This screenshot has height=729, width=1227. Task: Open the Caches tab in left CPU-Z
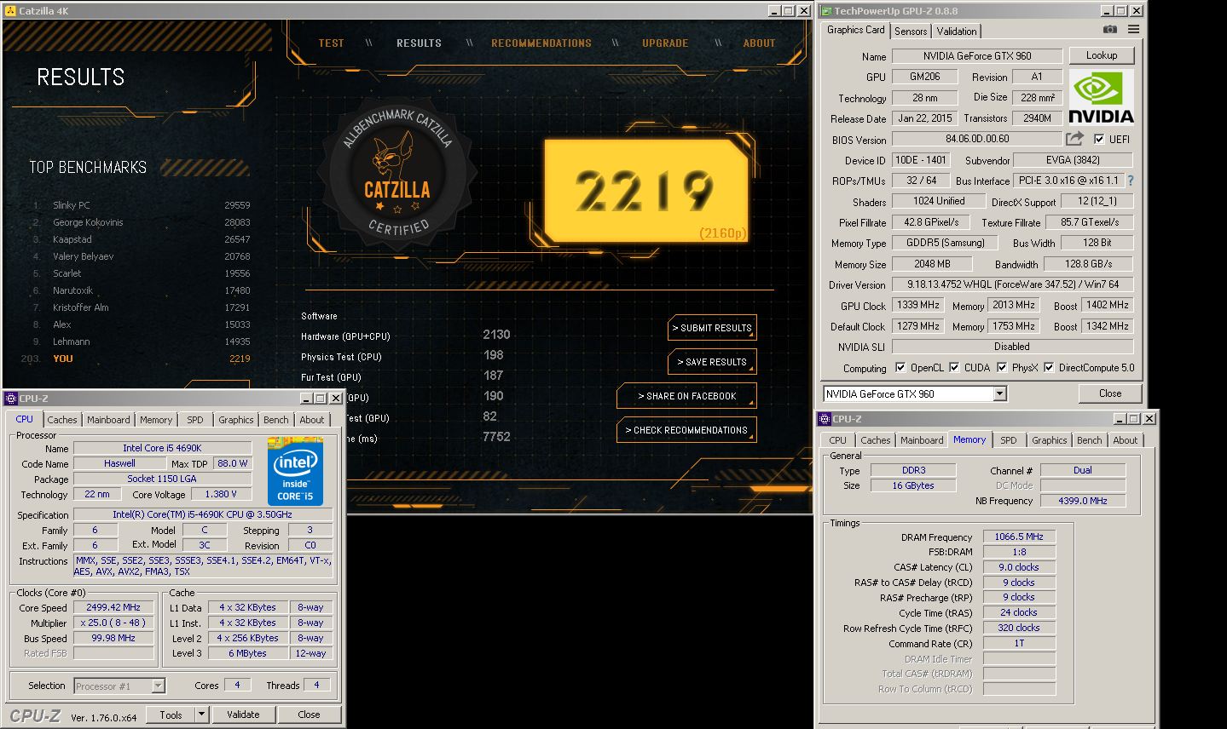[x=62, y=420]
